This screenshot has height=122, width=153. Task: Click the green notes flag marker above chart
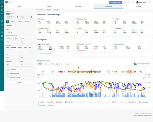(x=79, y=68)
